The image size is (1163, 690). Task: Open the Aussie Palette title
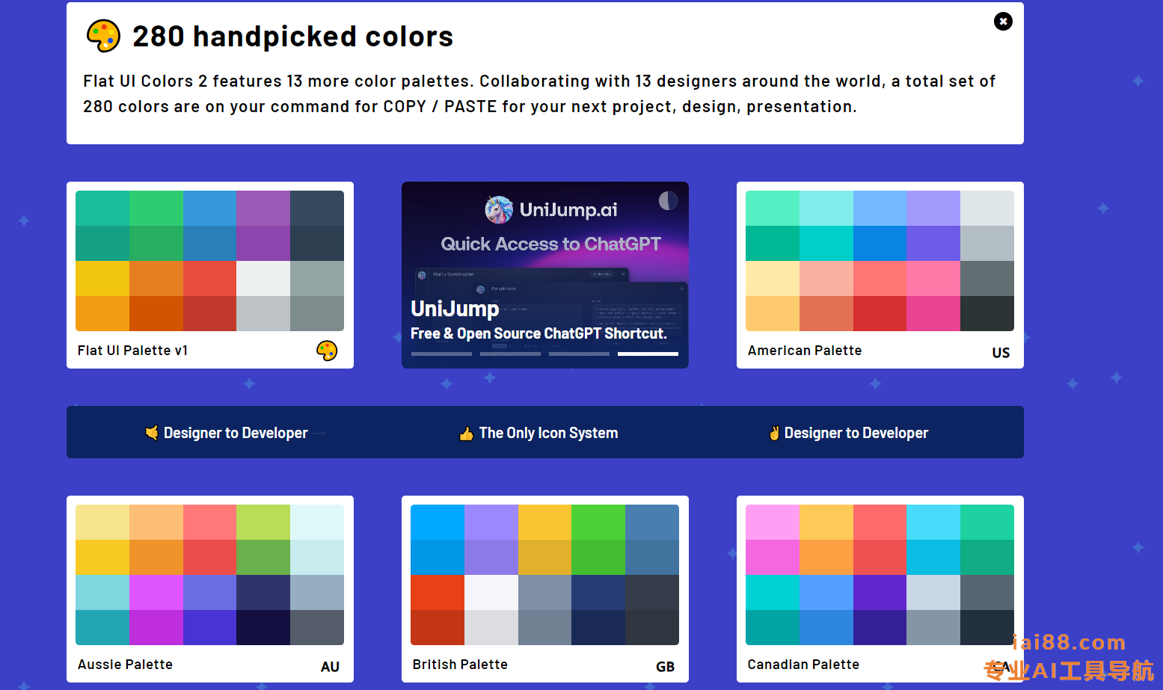tap(125, 665)
